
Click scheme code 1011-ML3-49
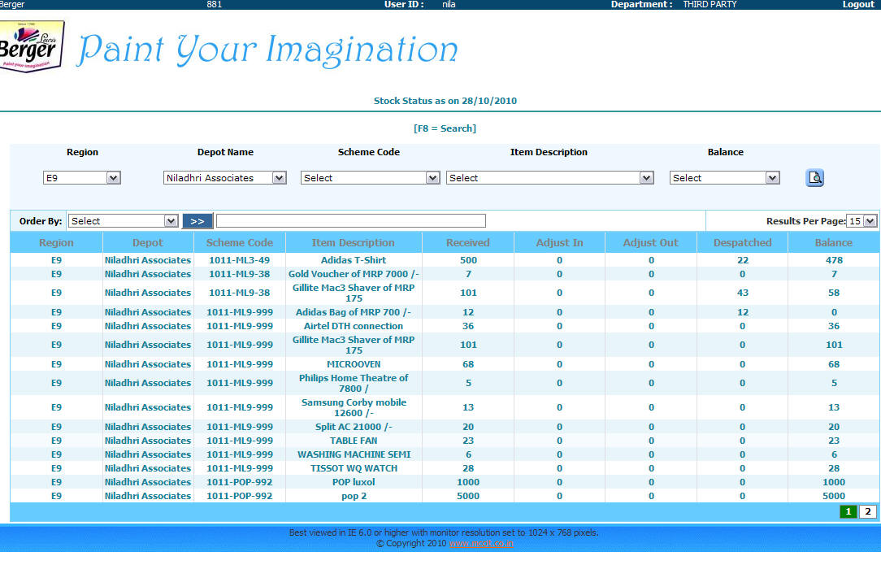(240, 260)
